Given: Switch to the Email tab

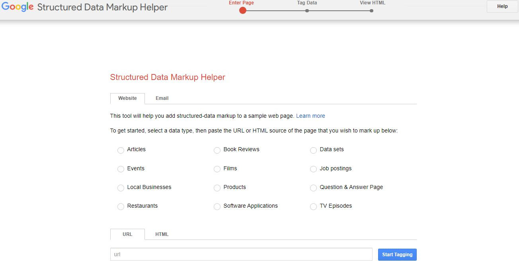Looking at the screenshot, I should click(162, 98).
